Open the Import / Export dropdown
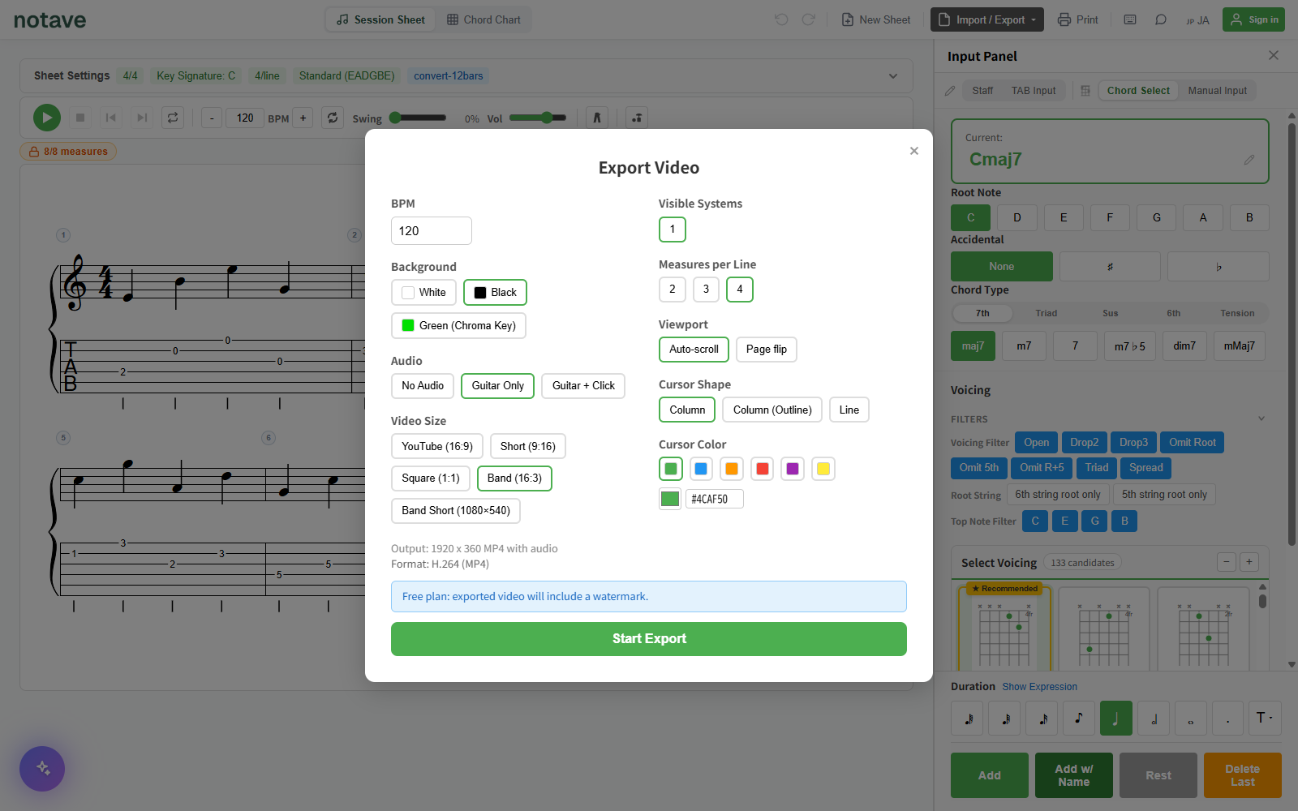This screenshot has width=1298, height=811. tap(987, 19)
